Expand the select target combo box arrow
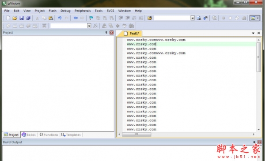 click(x=89, y=26)
